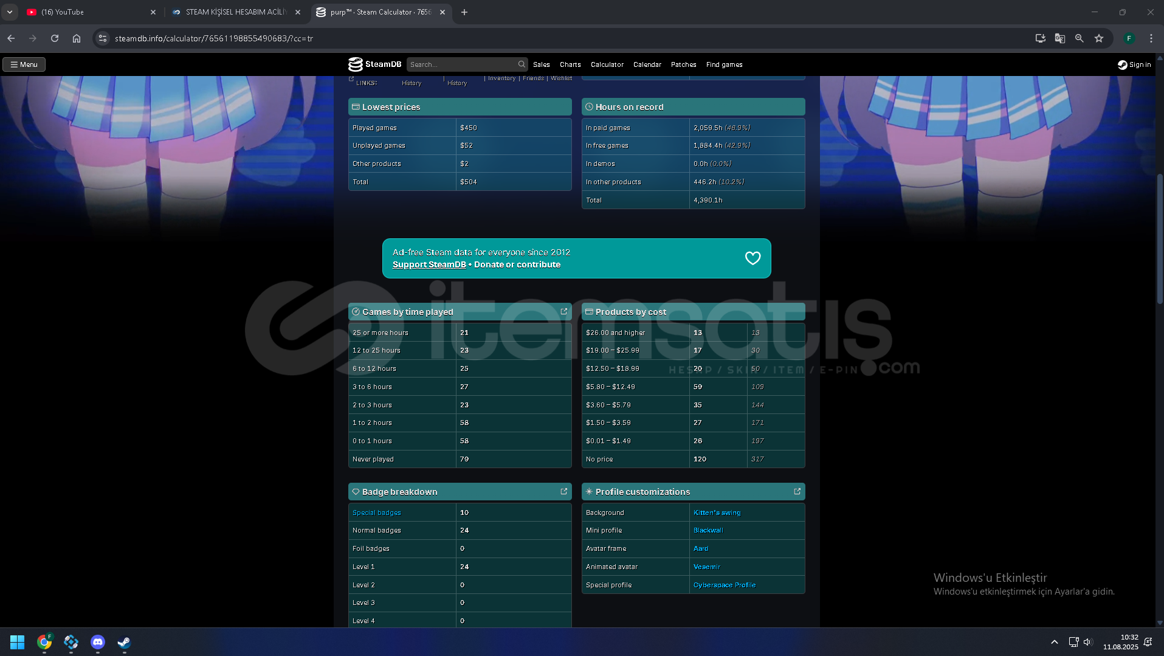Open Calculator in SteamDB navigation
Screen dimensions: 1164x656
607,64
